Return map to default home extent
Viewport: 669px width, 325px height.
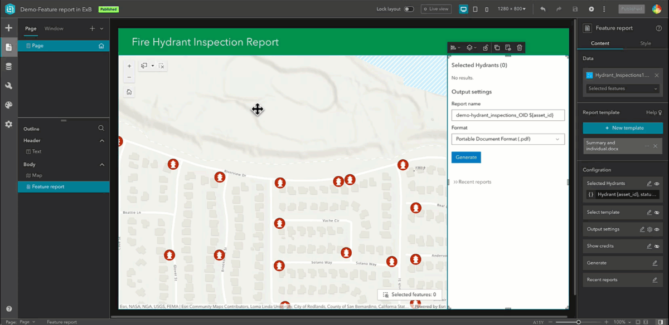[x=129, y=92]
